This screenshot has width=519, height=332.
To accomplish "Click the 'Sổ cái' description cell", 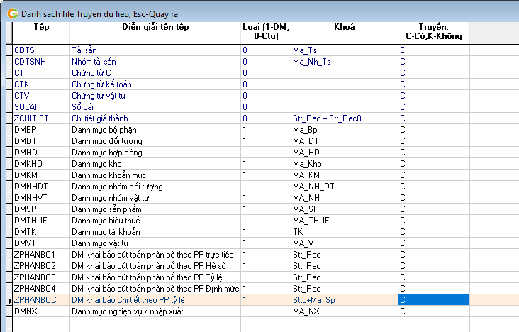I will [155, 106].
